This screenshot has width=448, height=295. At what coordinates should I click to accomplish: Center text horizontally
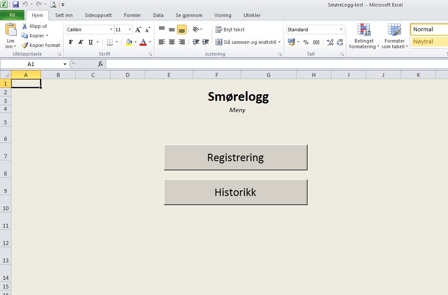tap(172, 42)
